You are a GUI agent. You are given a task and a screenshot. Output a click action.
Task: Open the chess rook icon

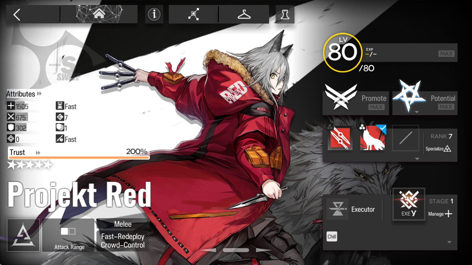tap(285, 14)
